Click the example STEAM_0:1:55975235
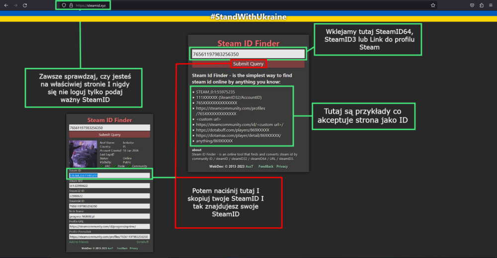Viewport: 497px width, 258px height. click(215, 92)
